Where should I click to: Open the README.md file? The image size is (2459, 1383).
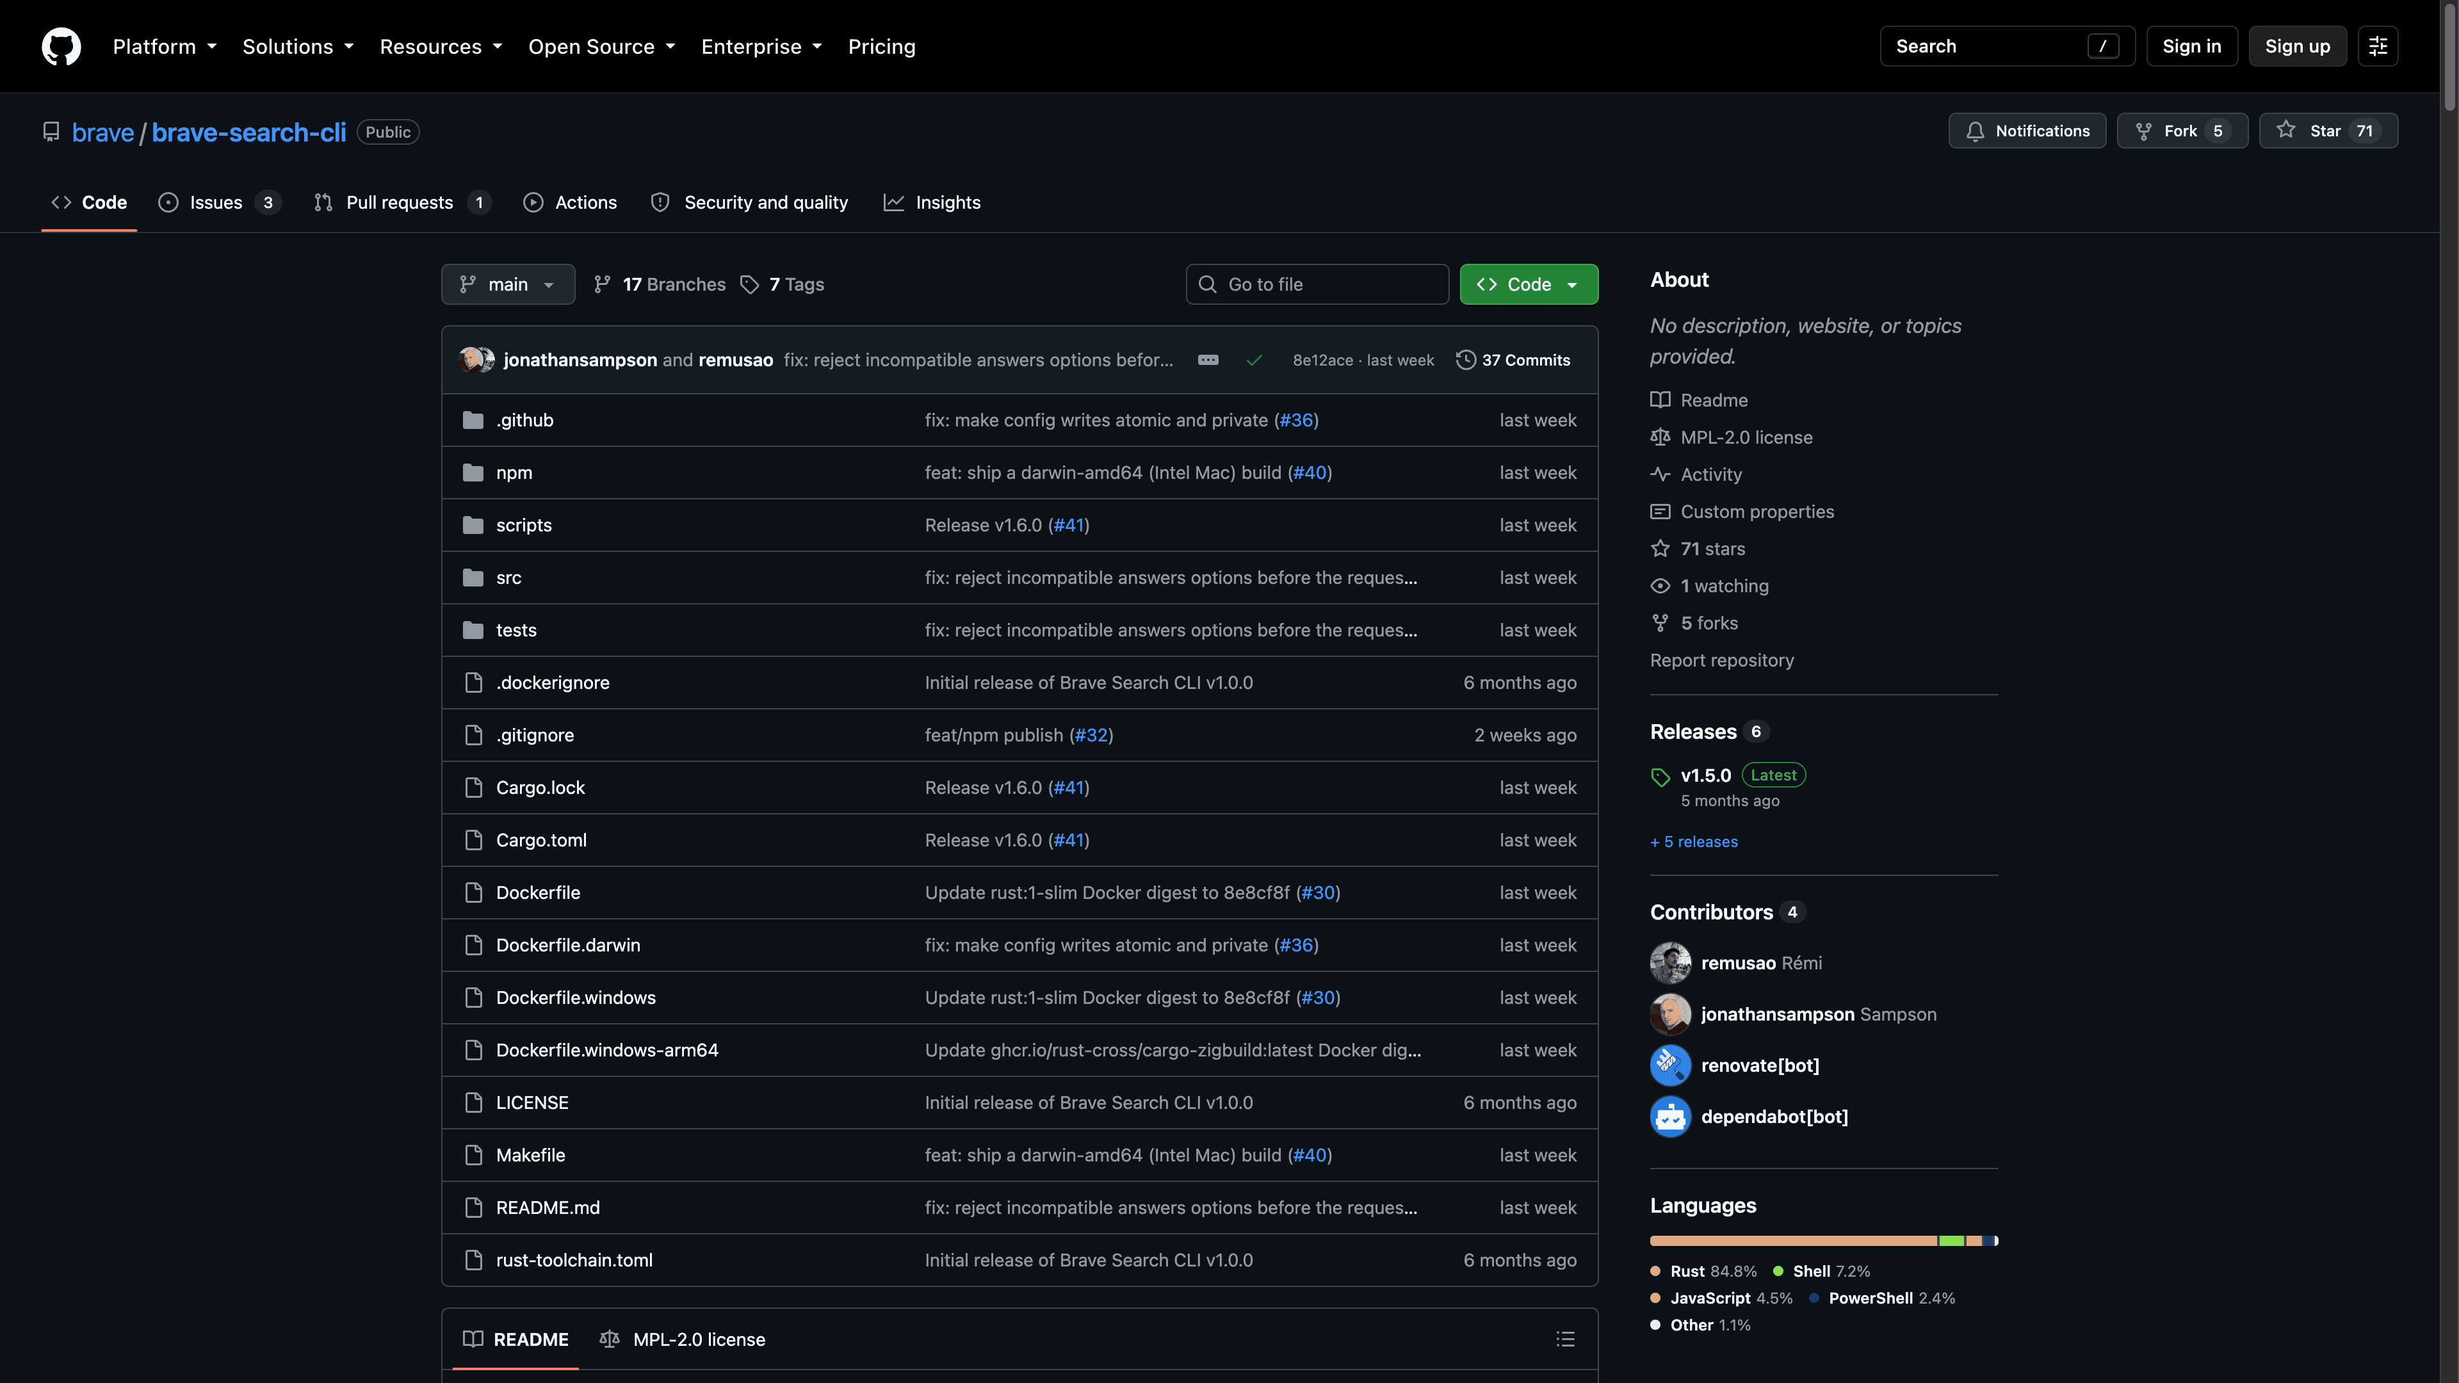pos(548,1208)
